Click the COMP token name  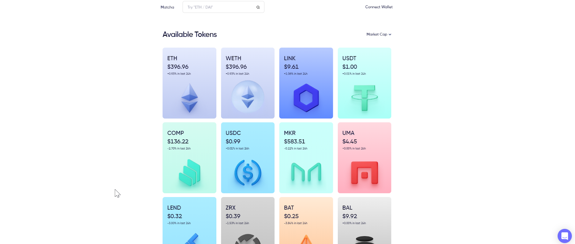point(175,133)
